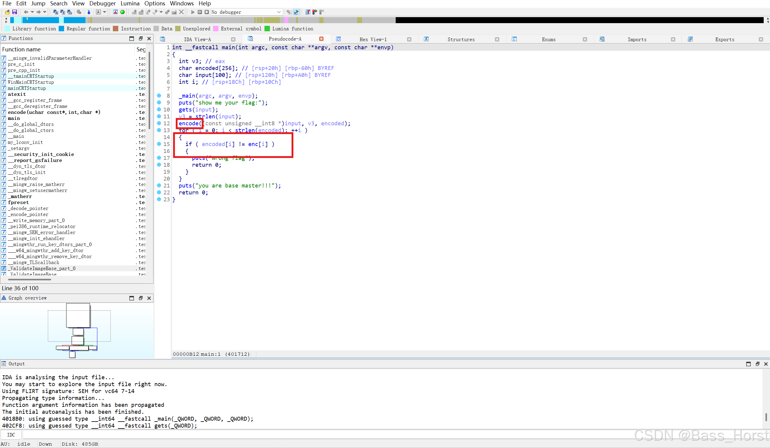Click the save database floppy icon
Image resolution: width=770 pixels, height=448 pixels.
(x=14, y=12)
